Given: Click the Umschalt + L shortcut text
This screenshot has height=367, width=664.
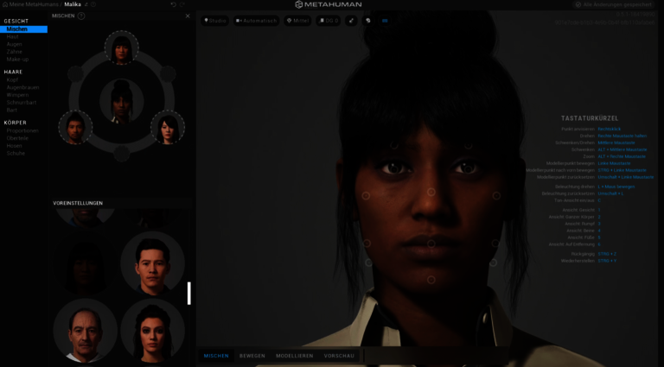Looking at the screenshot, I should [610, 193].
